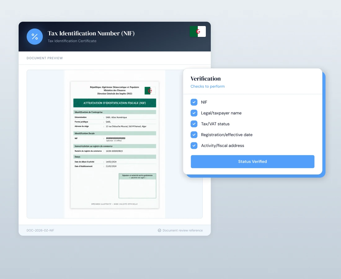Click the DOCUMENT PREVIEW section label
Screen dimensions: 341x279
[x=45, y=58]
